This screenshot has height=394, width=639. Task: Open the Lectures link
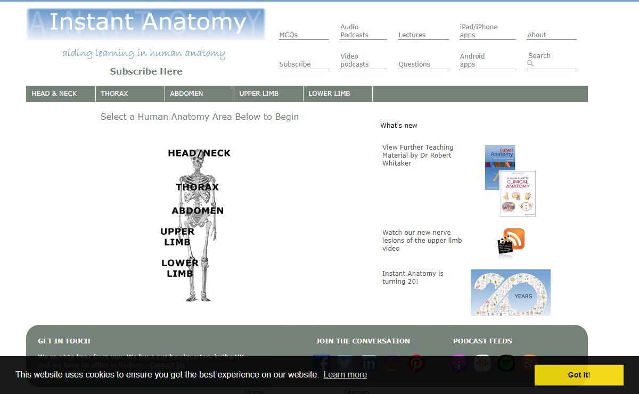click(x=412, y=35)
